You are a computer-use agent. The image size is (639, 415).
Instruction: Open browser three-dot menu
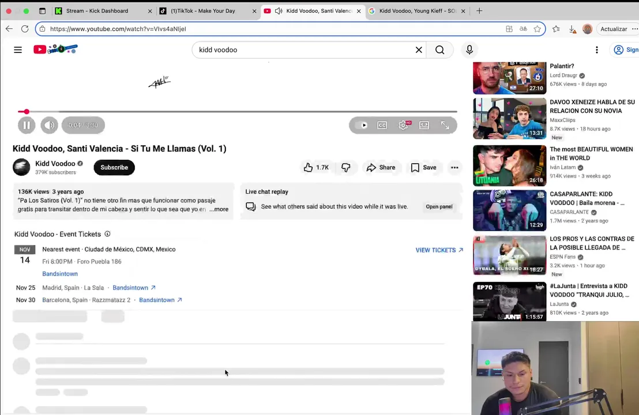pos(634,29)
